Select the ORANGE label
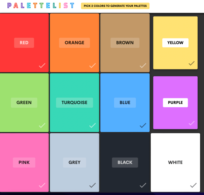The image size is (204, 195). pos(74,43)
